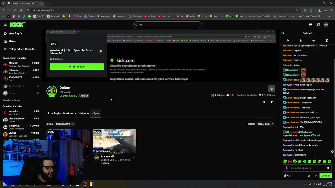
Task: Click the channel points infinity icon
Action: (x=287, y=176)
